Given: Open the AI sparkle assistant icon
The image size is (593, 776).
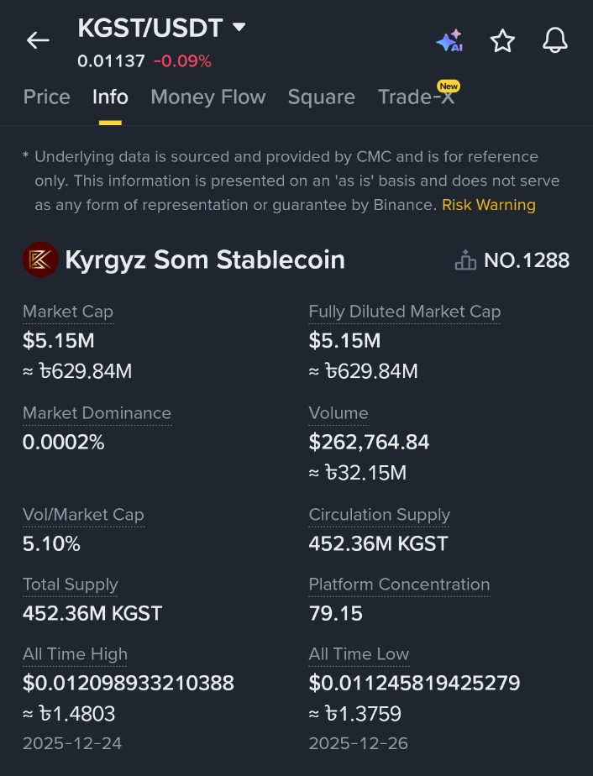Looking at the screenshot, I should 449,40.
